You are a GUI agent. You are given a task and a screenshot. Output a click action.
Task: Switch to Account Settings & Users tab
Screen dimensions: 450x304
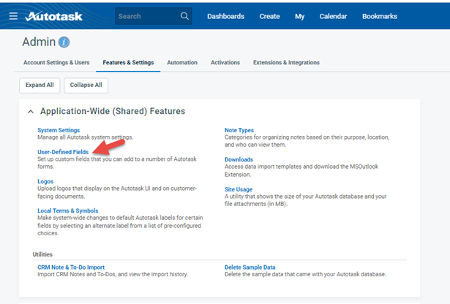click(x=56, y=62)
